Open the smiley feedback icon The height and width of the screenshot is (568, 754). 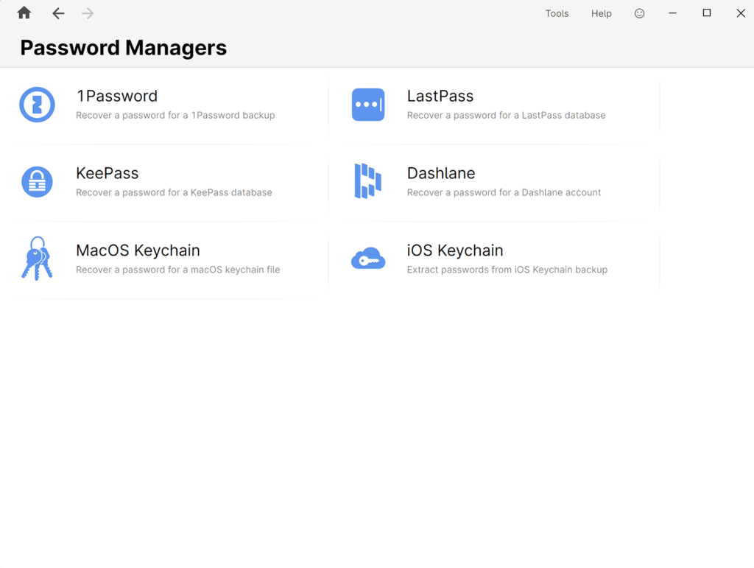point(639,13)
